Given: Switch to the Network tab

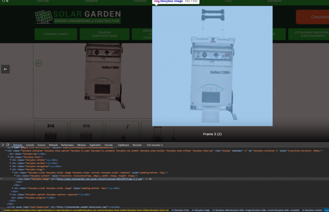Looking at the screenshot, I should coord(53,145).
